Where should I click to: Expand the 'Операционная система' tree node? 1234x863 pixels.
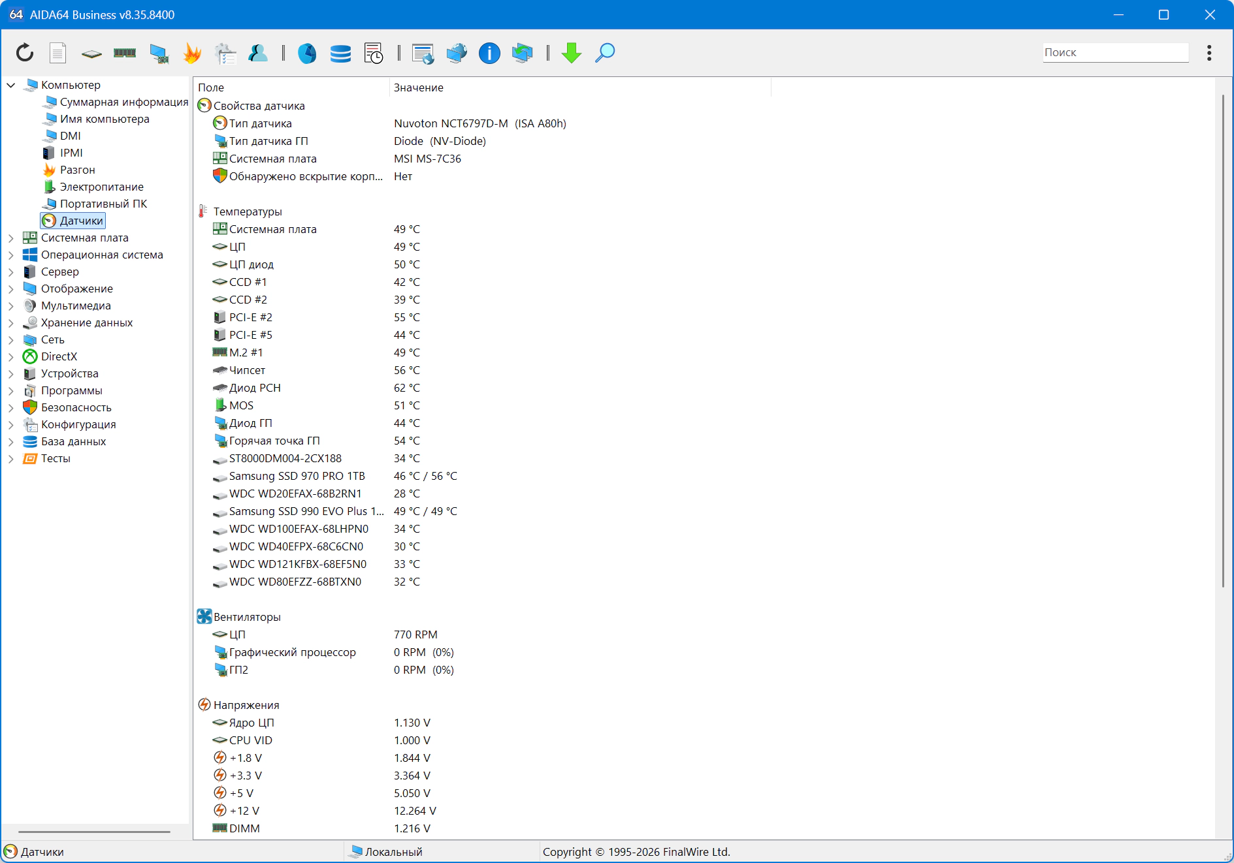(11, 255)
